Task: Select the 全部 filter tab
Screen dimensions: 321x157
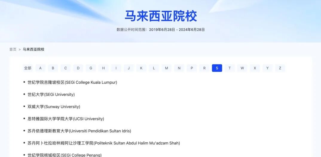Action: (x=28, y=68)
